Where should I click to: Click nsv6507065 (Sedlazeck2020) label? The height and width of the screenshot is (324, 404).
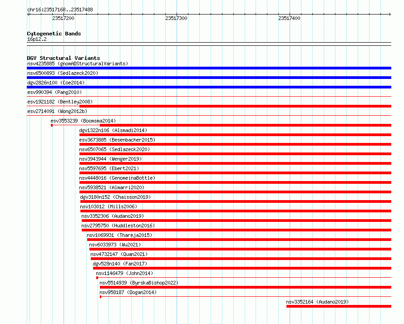114,149
